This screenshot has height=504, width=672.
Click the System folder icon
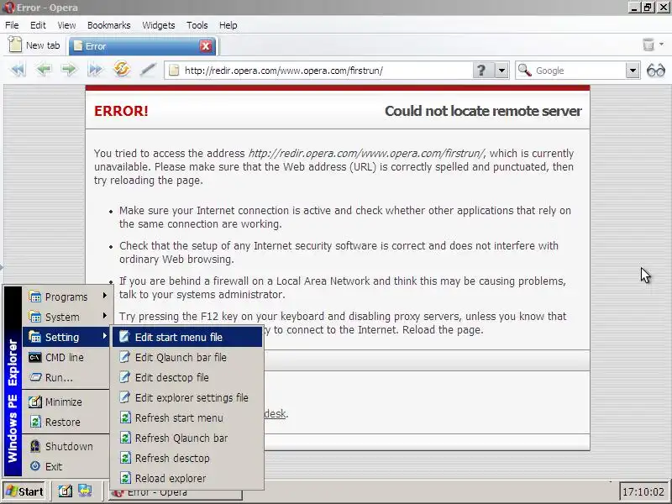[34, 317]
